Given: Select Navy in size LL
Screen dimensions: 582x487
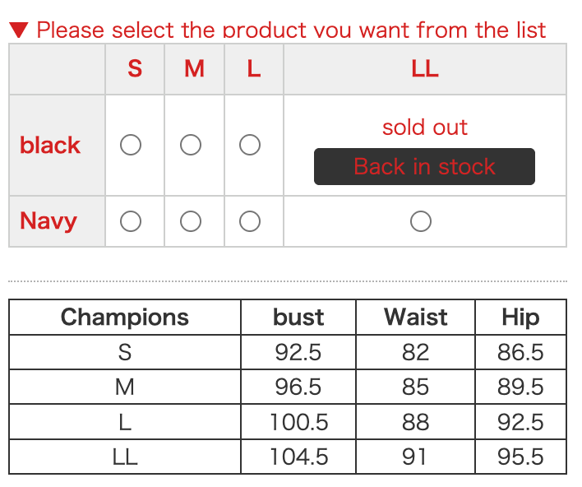Looking at the screenshot, I should click(x=421, y=221).
